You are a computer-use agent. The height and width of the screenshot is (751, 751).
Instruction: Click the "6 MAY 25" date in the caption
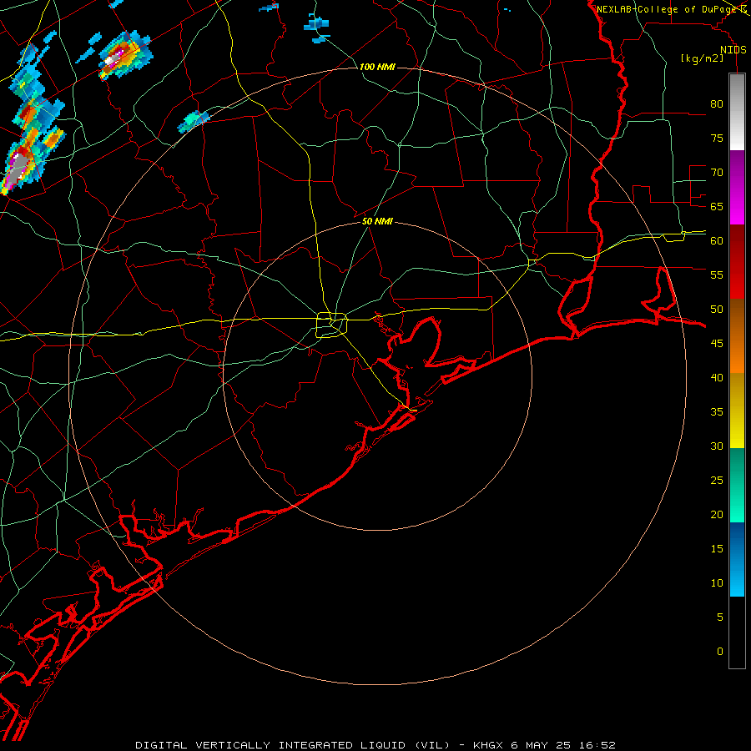point(542,745)
